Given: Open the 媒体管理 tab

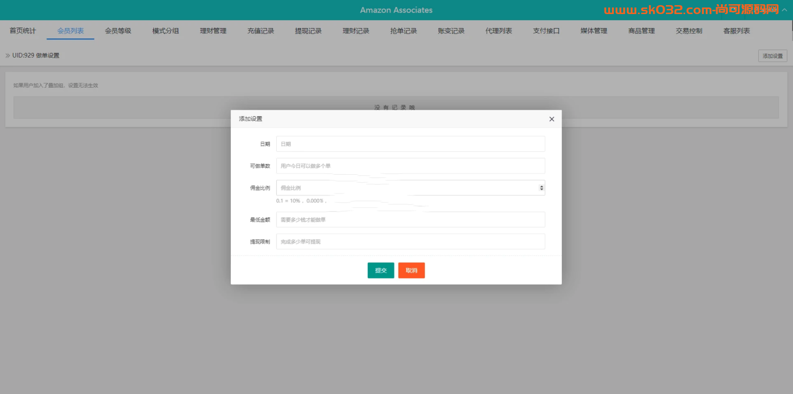Looking at the screenshot, I should 594,31.
